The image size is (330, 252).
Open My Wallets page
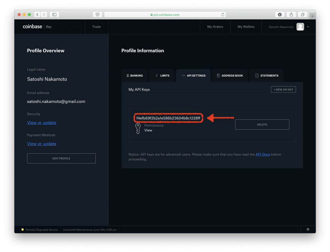click(246, 27)
